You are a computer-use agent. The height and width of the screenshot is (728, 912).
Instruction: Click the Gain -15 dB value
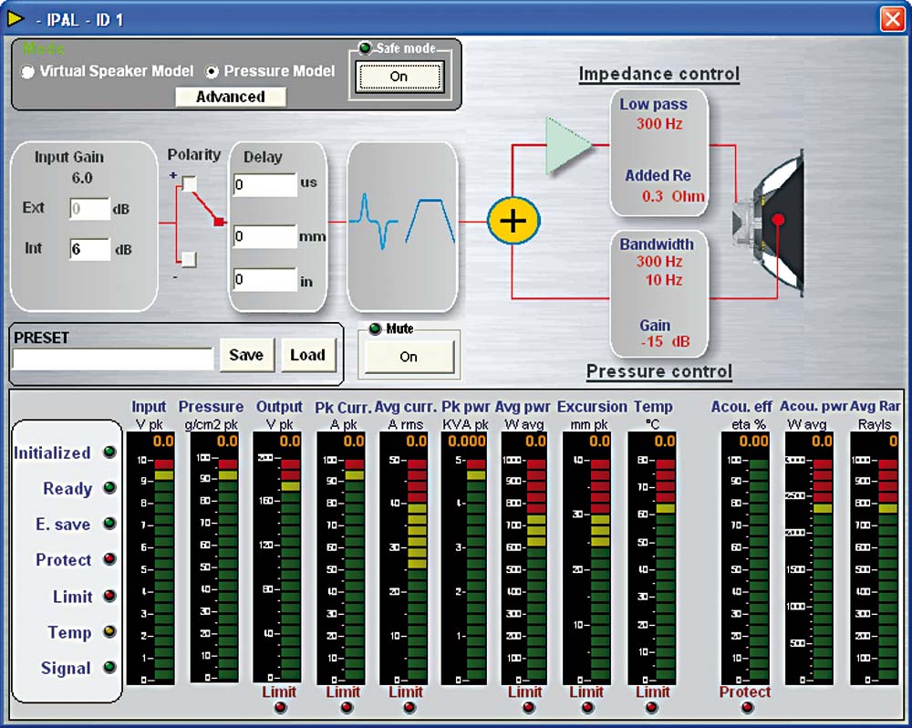point(666,341)
